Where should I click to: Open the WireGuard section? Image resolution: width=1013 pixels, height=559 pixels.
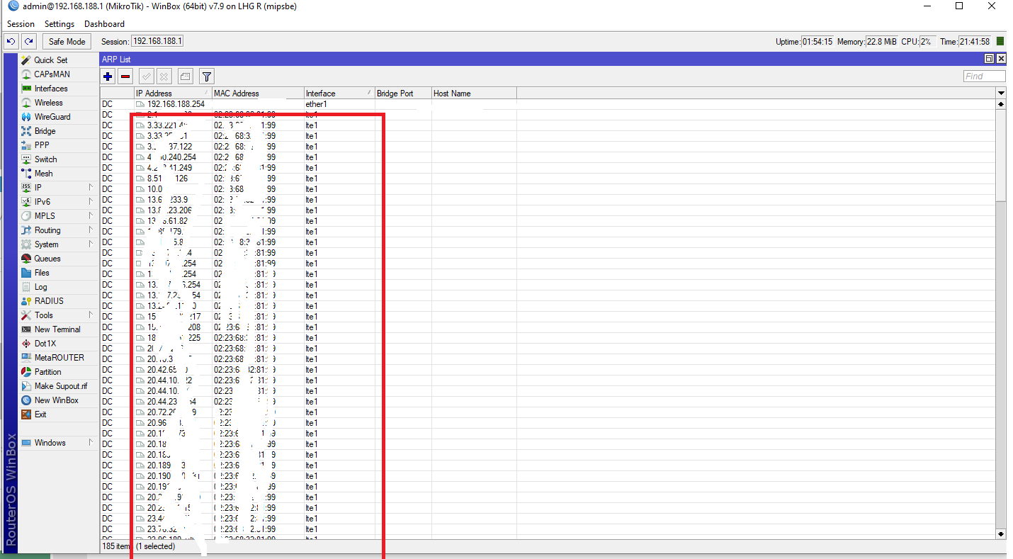[52, 117]
